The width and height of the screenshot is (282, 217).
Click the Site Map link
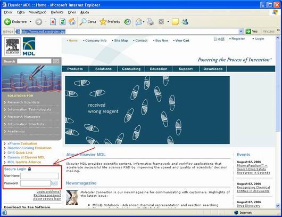click(x=121, y=41)
